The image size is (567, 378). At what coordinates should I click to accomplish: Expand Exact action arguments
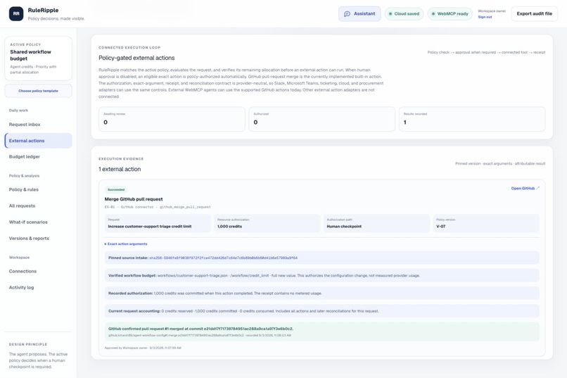[x=126, y=244]
